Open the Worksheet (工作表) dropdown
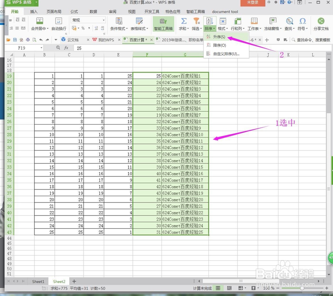333x296 pixels. tap(254, 24)
